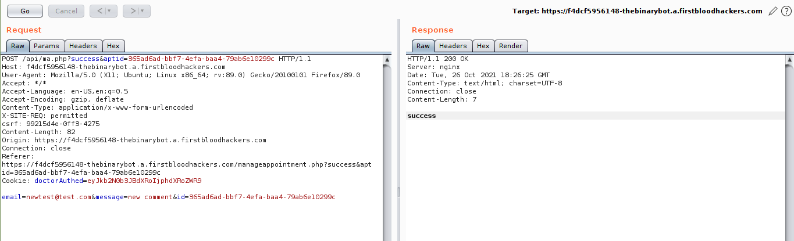Click the request pane vertical scrollbar
This screenshot has height=241, width=794.
[x=387, y=148]
